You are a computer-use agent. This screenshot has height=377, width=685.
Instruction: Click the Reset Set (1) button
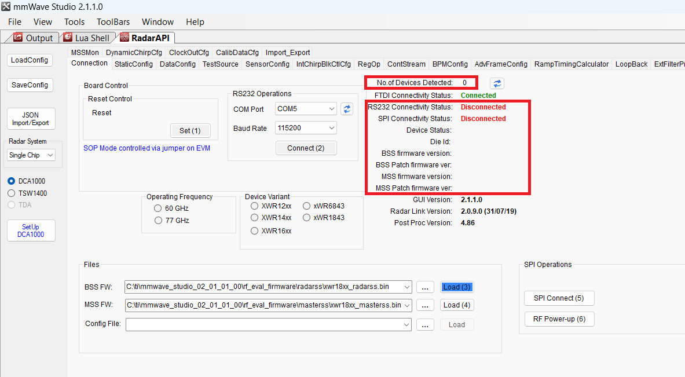click(x=190, y=131)
